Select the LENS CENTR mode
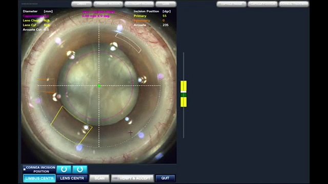This screenshot has height=184, width=328. point(72,178)
